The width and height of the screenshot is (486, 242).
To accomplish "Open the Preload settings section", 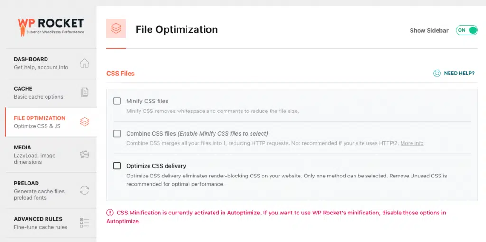I will pyautogui.click(x=51, y=190).
